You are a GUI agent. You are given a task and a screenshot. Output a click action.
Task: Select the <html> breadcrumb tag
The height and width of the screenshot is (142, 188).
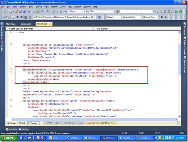pos(50,123)
